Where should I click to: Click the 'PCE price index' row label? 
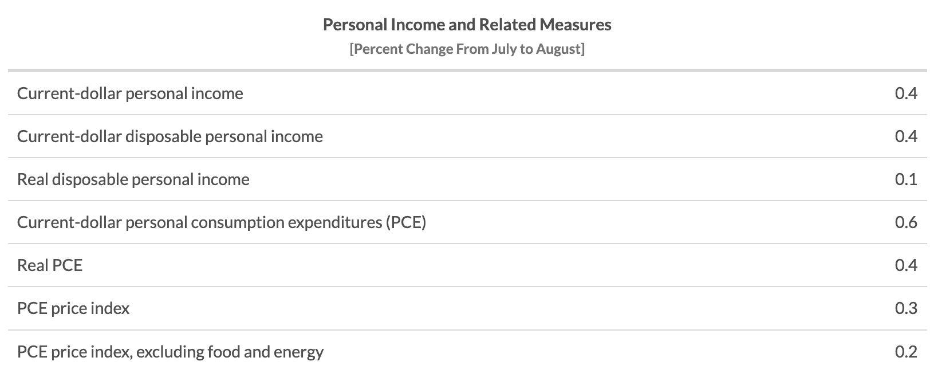[73, 308]
